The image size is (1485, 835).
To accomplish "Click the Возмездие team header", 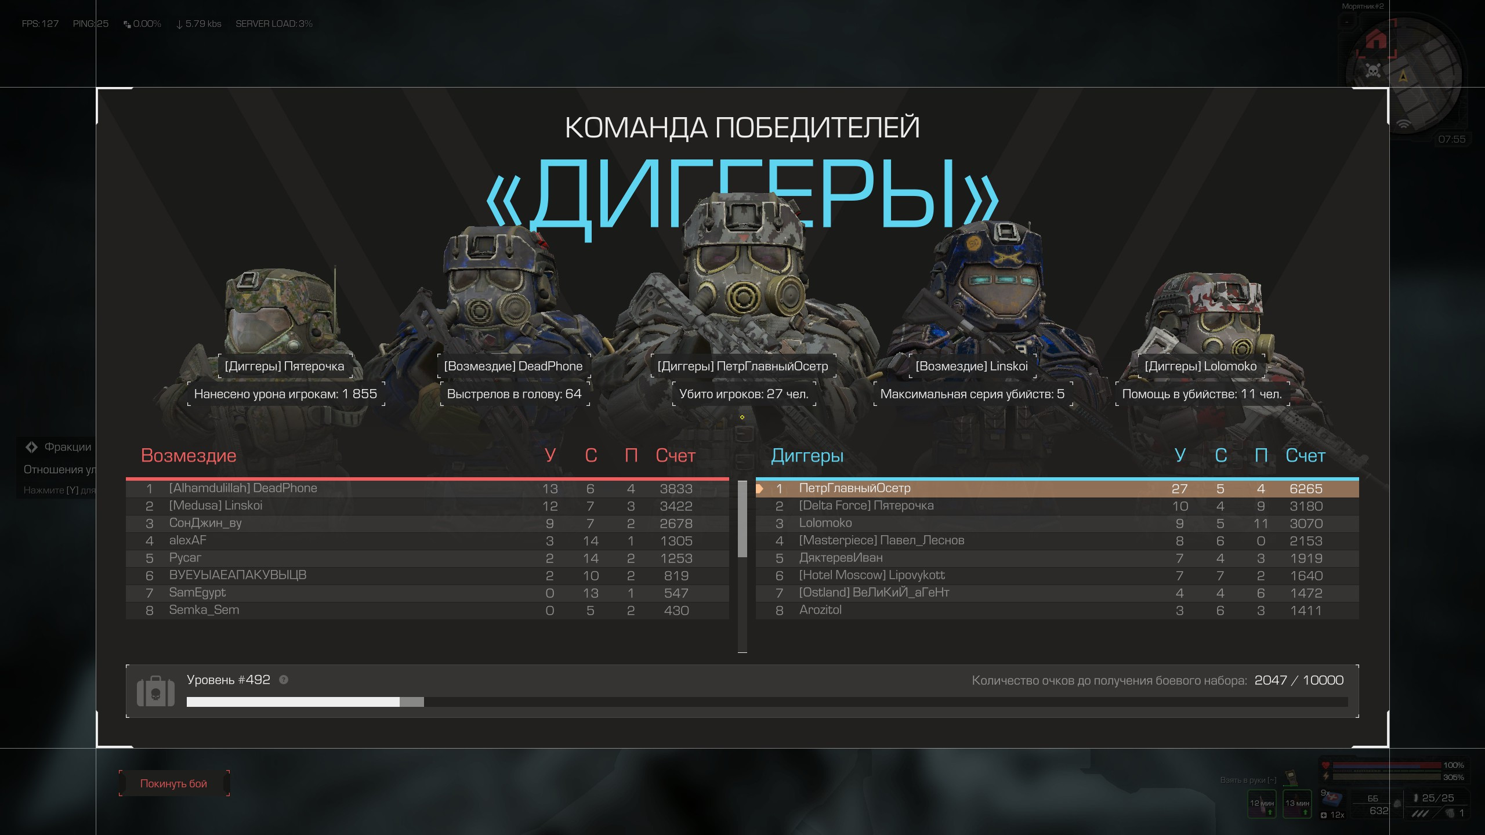I will point(189,456).
